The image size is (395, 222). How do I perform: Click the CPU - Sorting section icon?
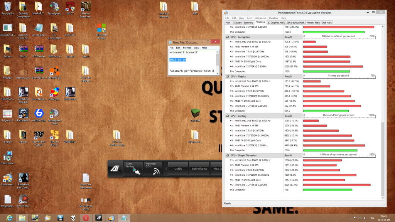[x=228, y=116]
